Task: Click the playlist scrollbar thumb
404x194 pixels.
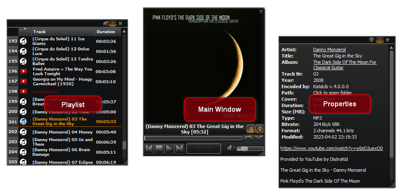Action: [x=124, y=145]
